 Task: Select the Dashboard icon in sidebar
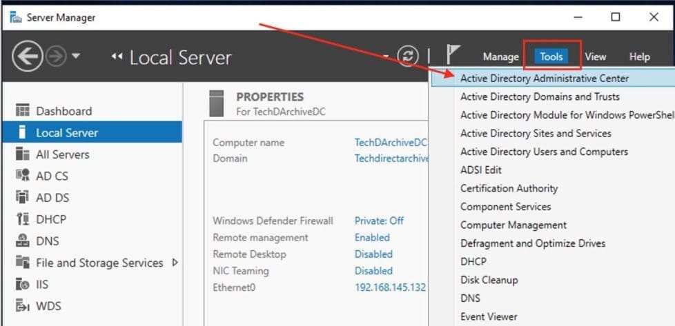[23, 111]
